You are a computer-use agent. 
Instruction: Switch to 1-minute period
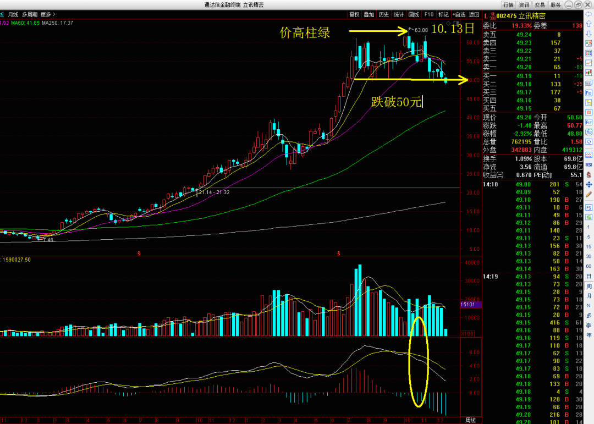pos(588,227)
